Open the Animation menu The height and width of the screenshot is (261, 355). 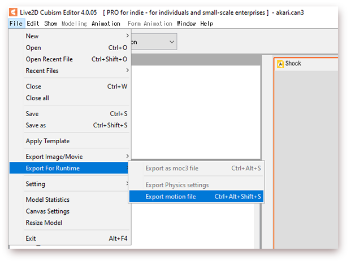point(106,24)
